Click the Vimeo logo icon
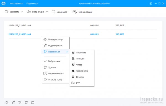 coord(73,65)
